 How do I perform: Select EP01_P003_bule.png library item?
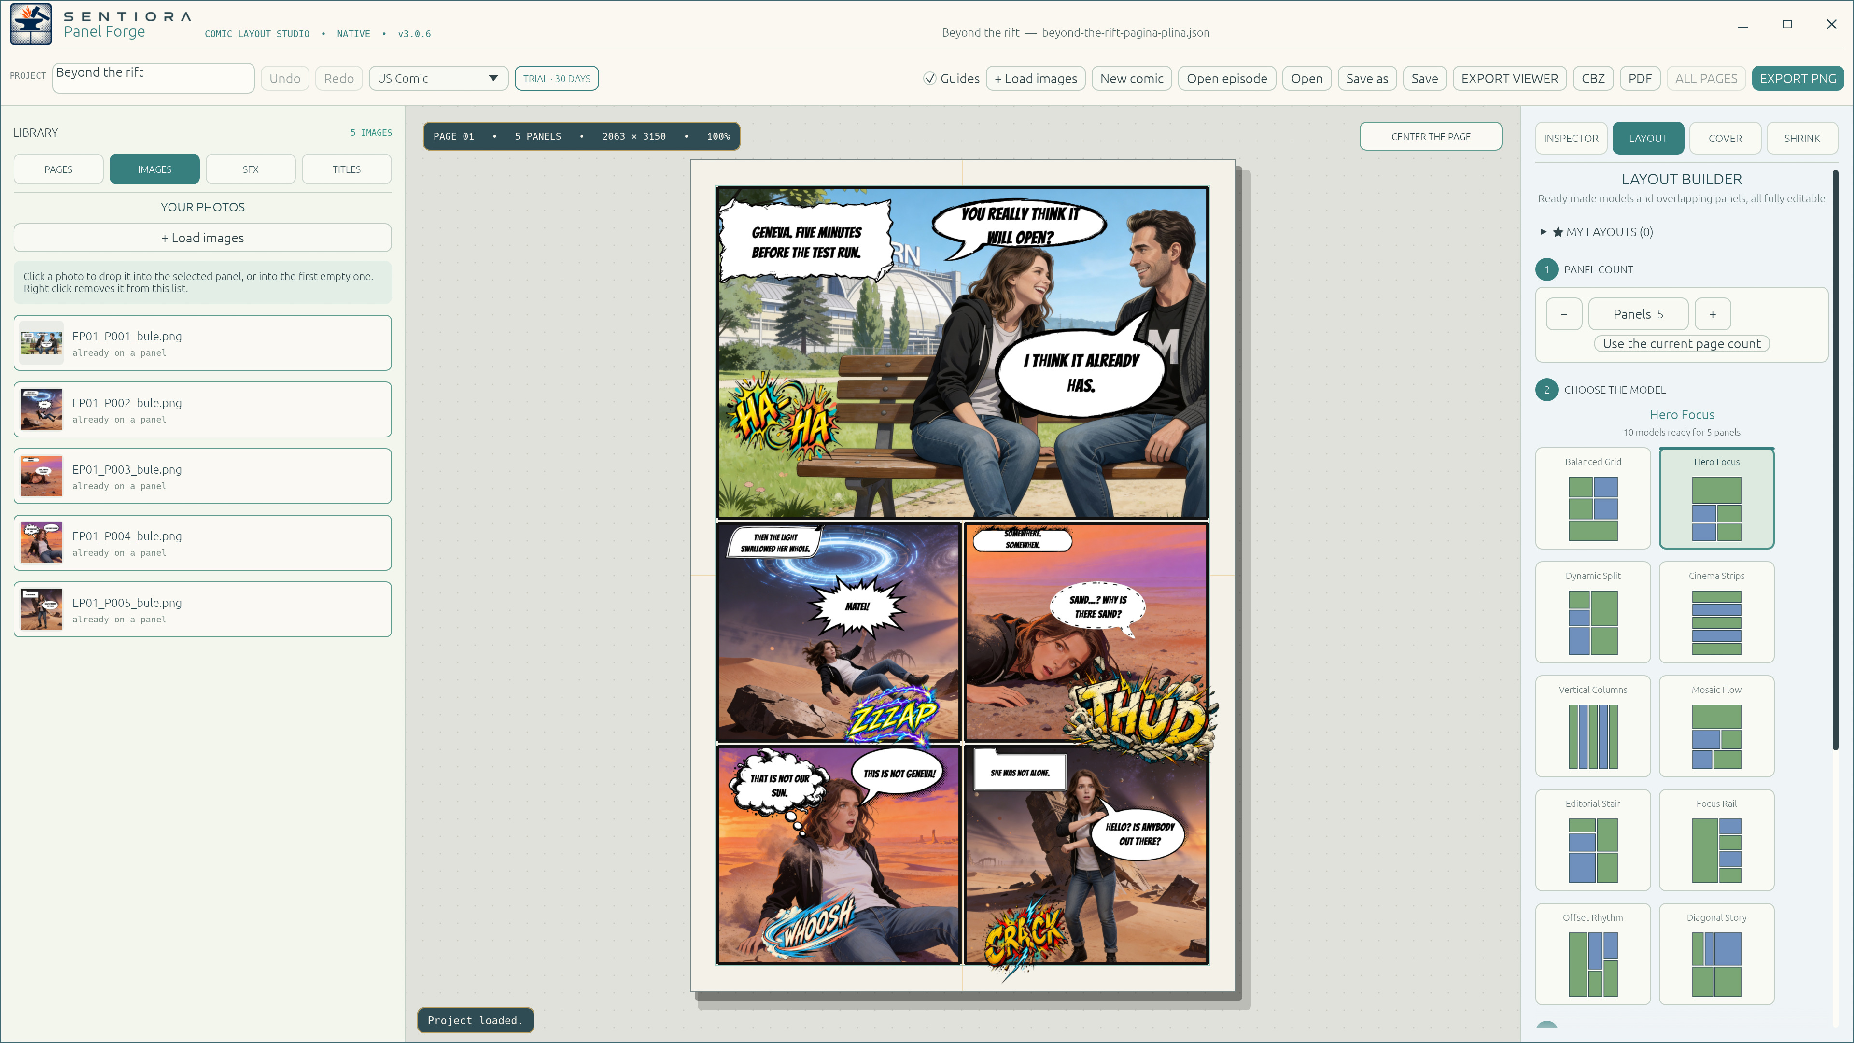[202, 476]
